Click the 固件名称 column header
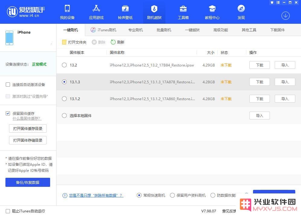The width and height of the screenshot is (301, 216). (x=117, y=52)
